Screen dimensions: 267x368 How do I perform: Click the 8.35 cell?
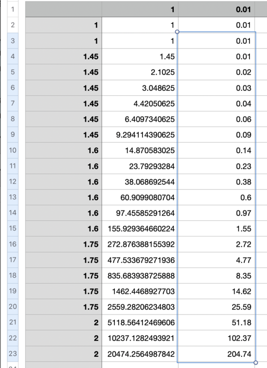216,276
